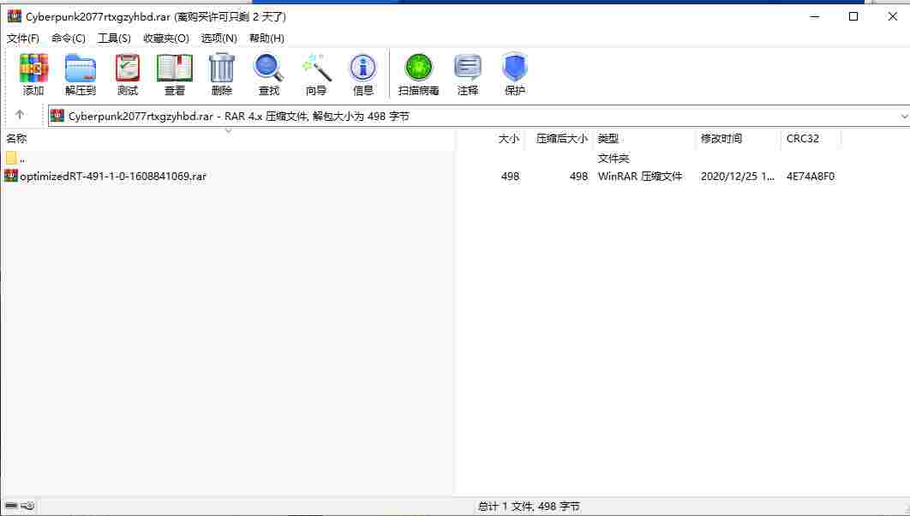The height and width of the screenshot is (516, 910).
Task: Open the 帮助(H) menu
Action: pos(267,39)
